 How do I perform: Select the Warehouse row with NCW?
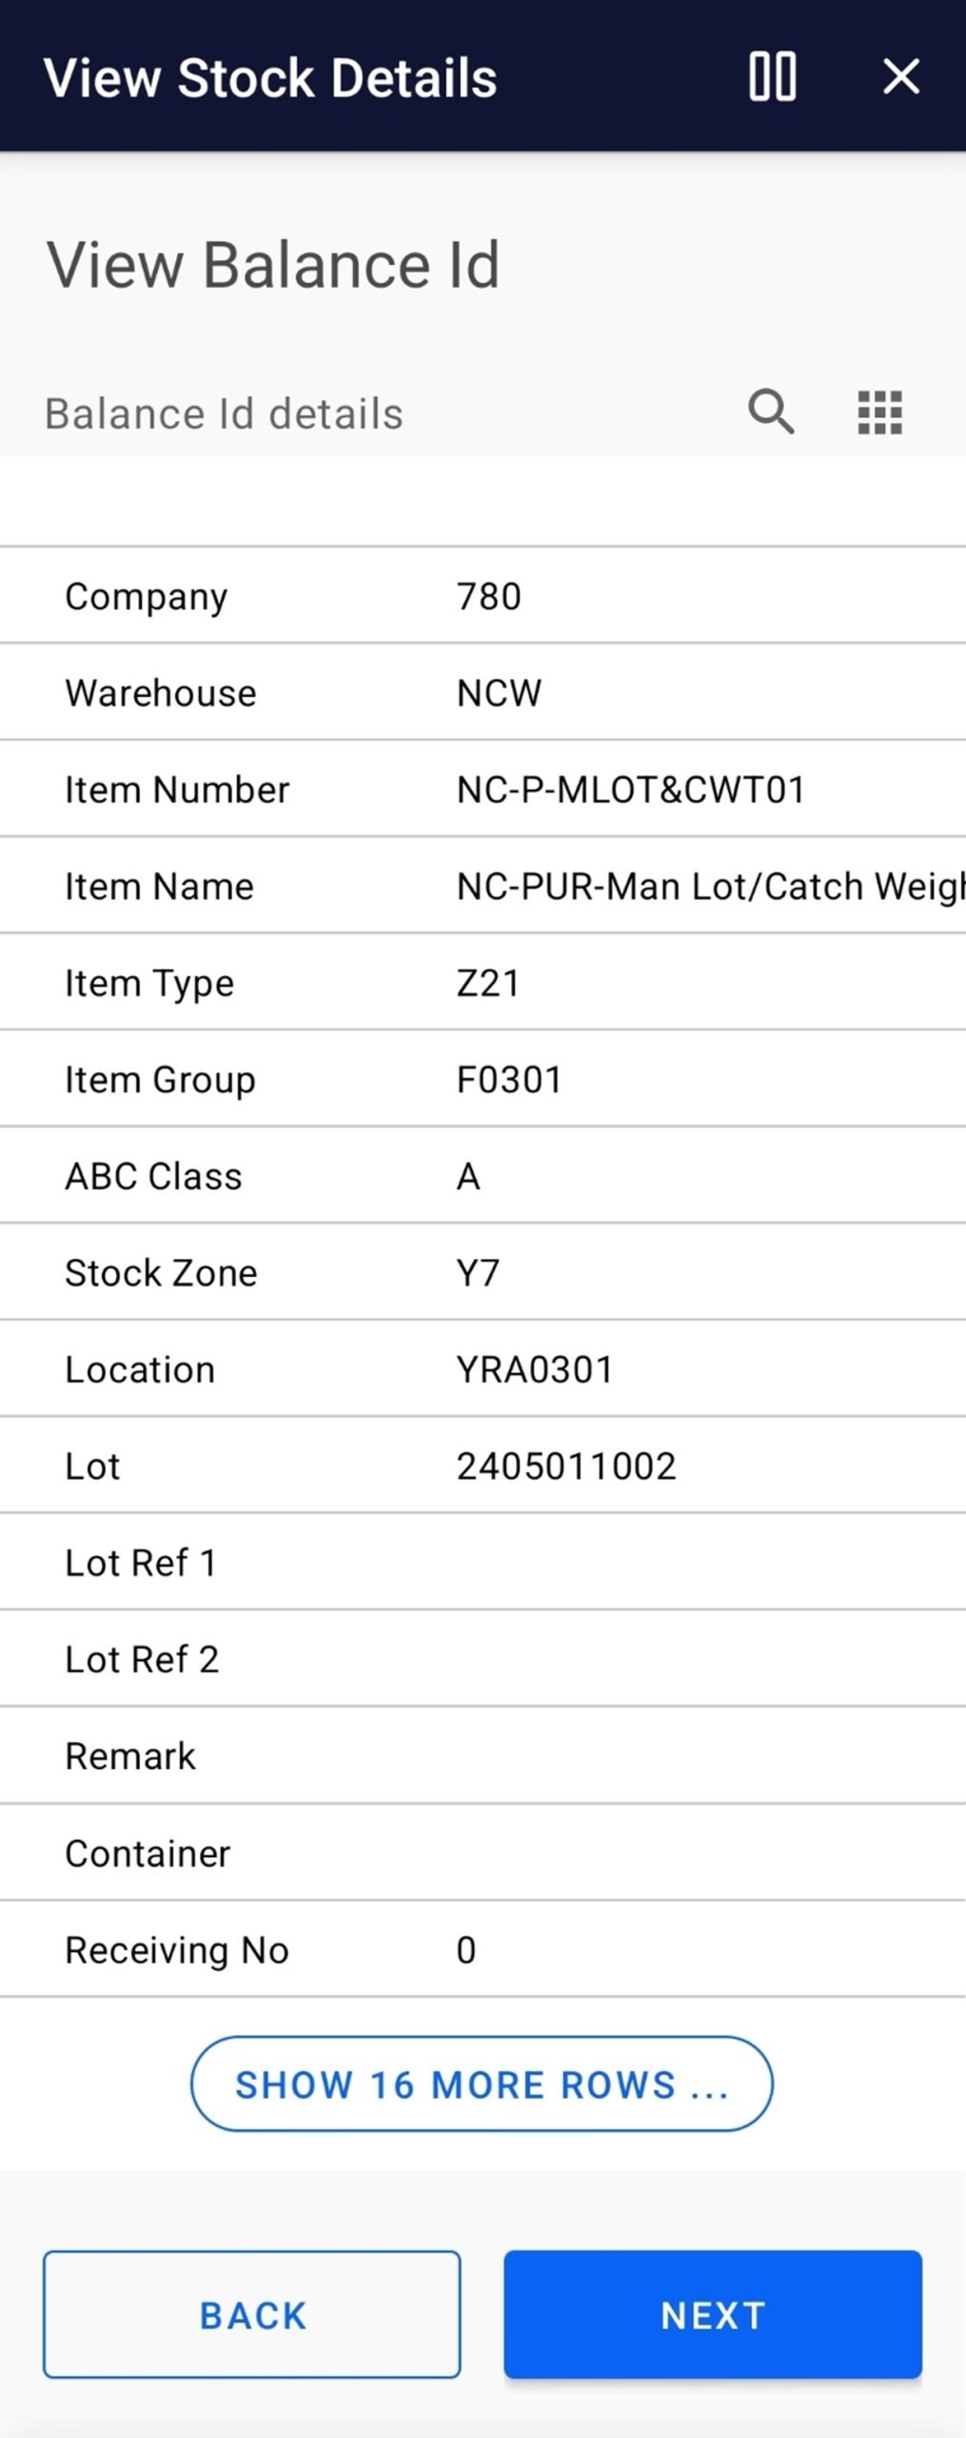[483, 693]
